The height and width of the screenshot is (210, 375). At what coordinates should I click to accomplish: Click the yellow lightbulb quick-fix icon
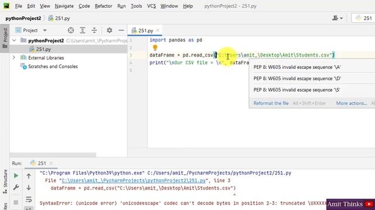pos(155,48)
